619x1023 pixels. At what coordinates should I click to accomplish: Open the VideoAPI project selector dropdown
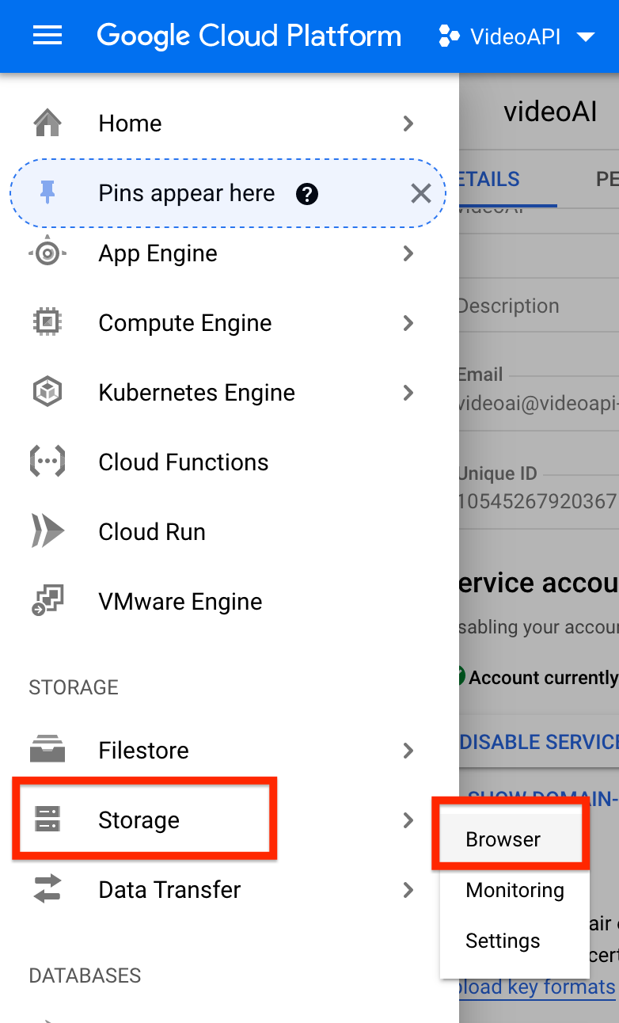(516, 36)
